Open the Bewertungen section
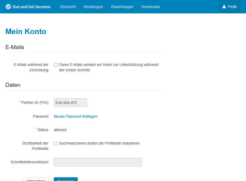Screen dimensions: 246x181 point(122,7)
